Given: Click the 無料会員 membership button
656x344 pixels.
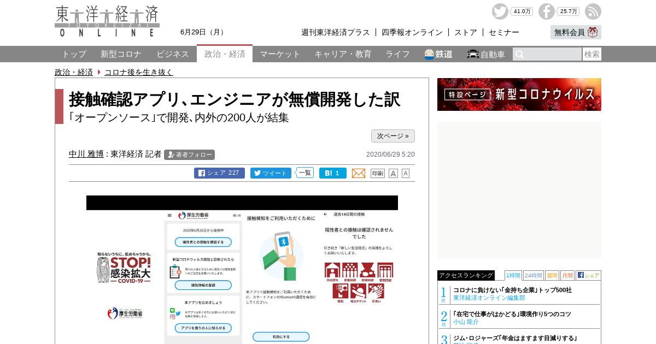Looking at the screenshot, I should 576,32.
